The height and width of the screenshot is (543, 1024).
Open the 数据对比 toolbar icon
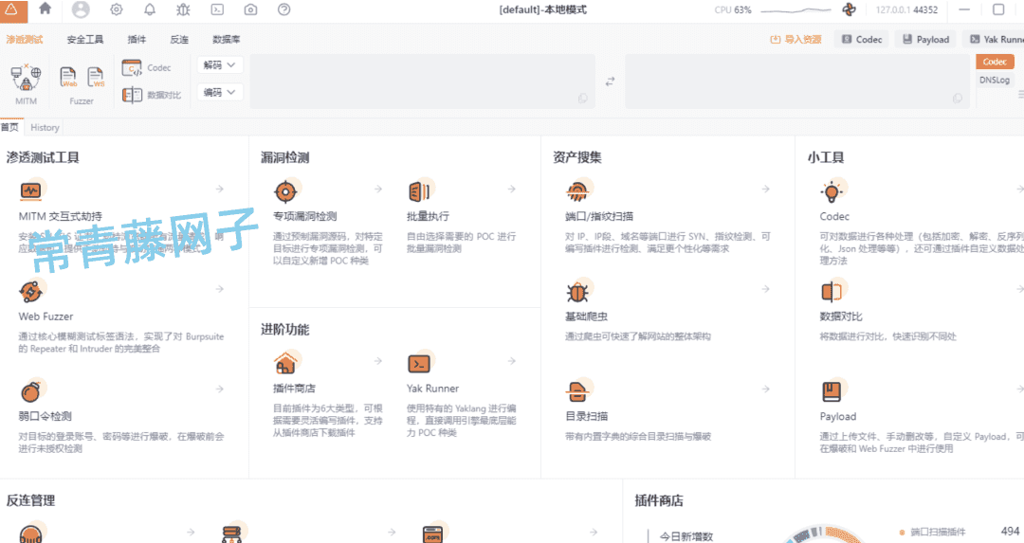[132, 95]
